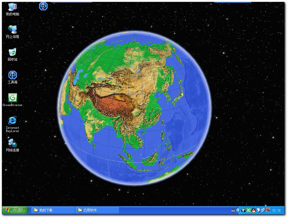
Task: Click the QQ penguin tray icon
Action: tap(253, 210)
